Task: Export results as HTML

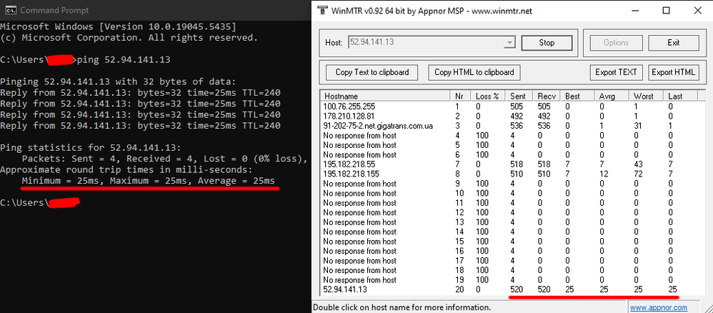Action: point(673,72)
